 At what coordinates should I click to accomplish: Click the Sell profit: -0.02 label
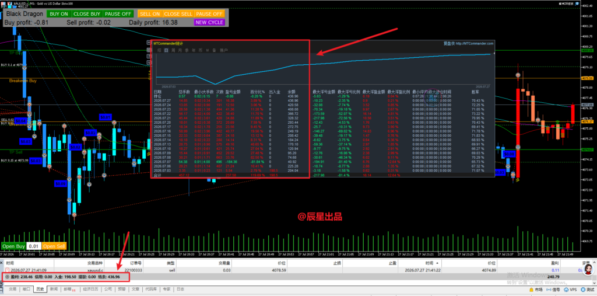click(x=89, y=23)
